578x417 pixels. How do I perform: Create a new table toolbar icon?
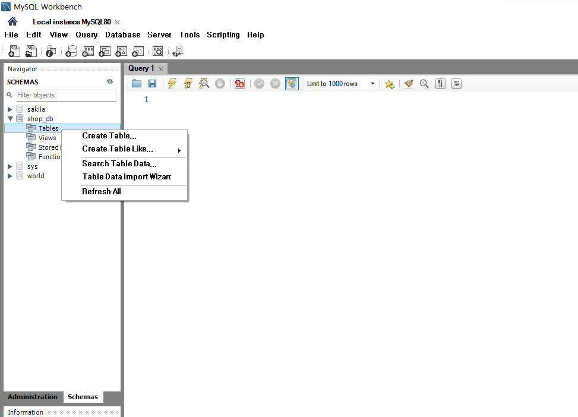(88, 51)
